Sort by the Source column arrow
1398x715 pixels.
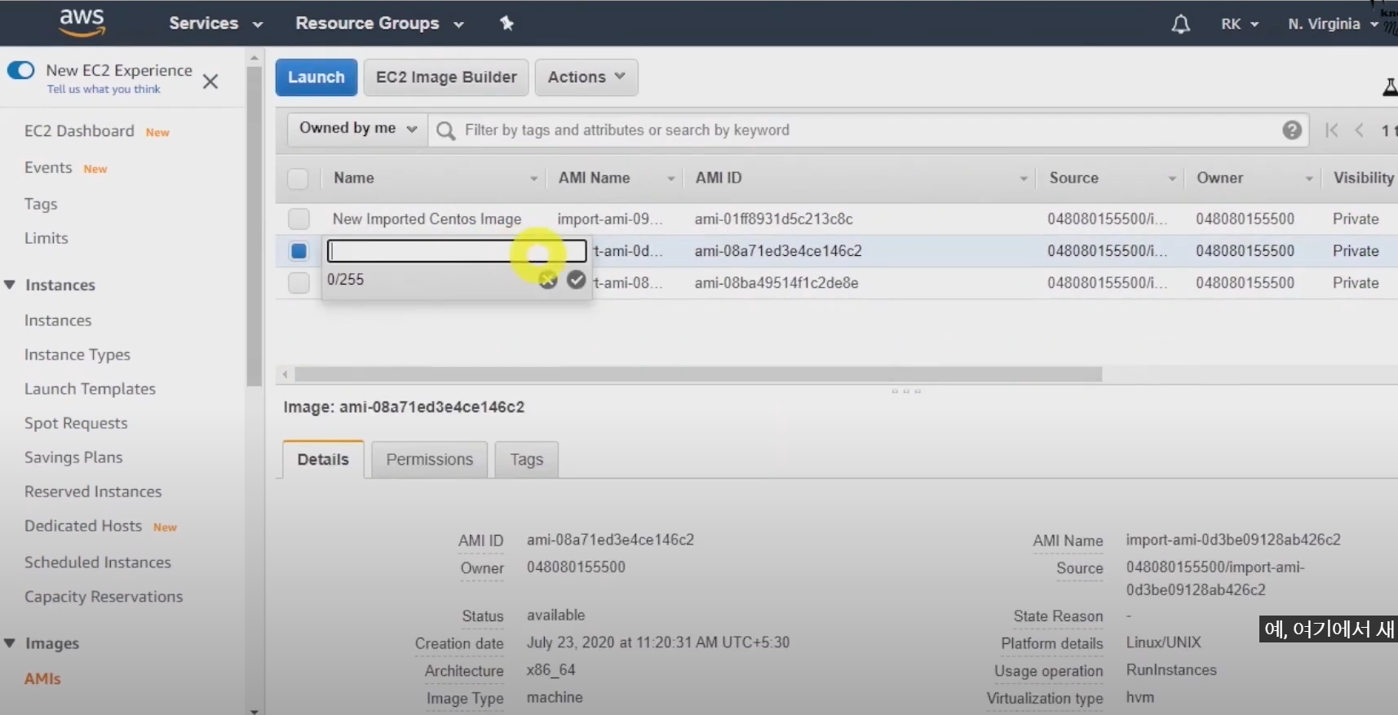[1171, 179]
